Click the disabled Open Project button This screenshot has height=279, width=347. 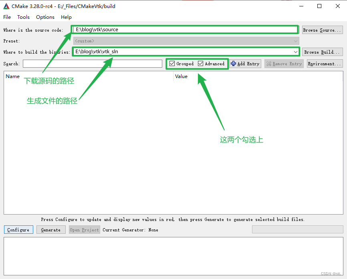click(x=84, y=230)
